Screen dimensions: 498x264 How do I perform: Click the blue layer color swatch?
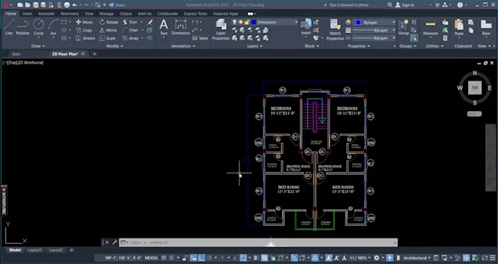[254, 22]
